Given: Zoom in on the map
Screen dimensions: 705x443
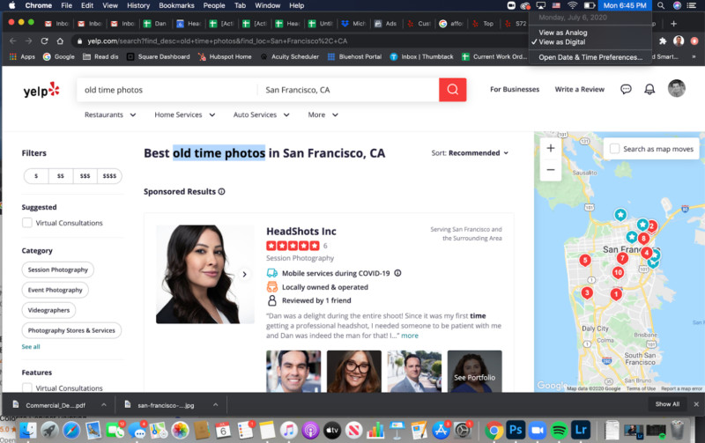Looking at the screenshot, I should [x=551, y=148].
